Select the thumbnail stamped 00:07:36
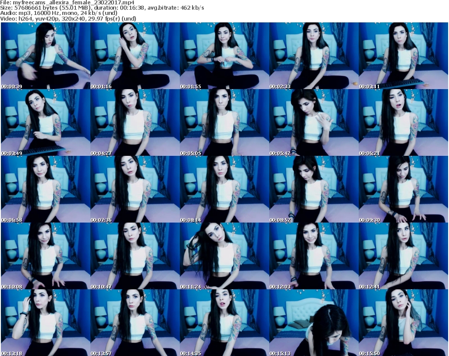Screen dimensions: 449x356 [x=135, y=190]
